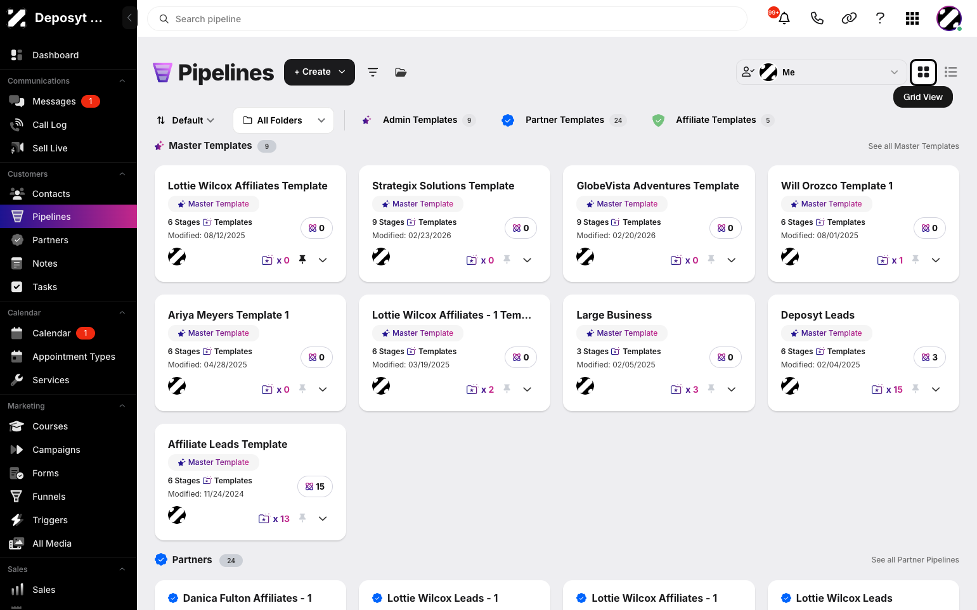The image size is (977, 610).
Task: Click templates count x 13 on Affiliate Leads Template
Action: pyautogui.click(x=275, y=519)
